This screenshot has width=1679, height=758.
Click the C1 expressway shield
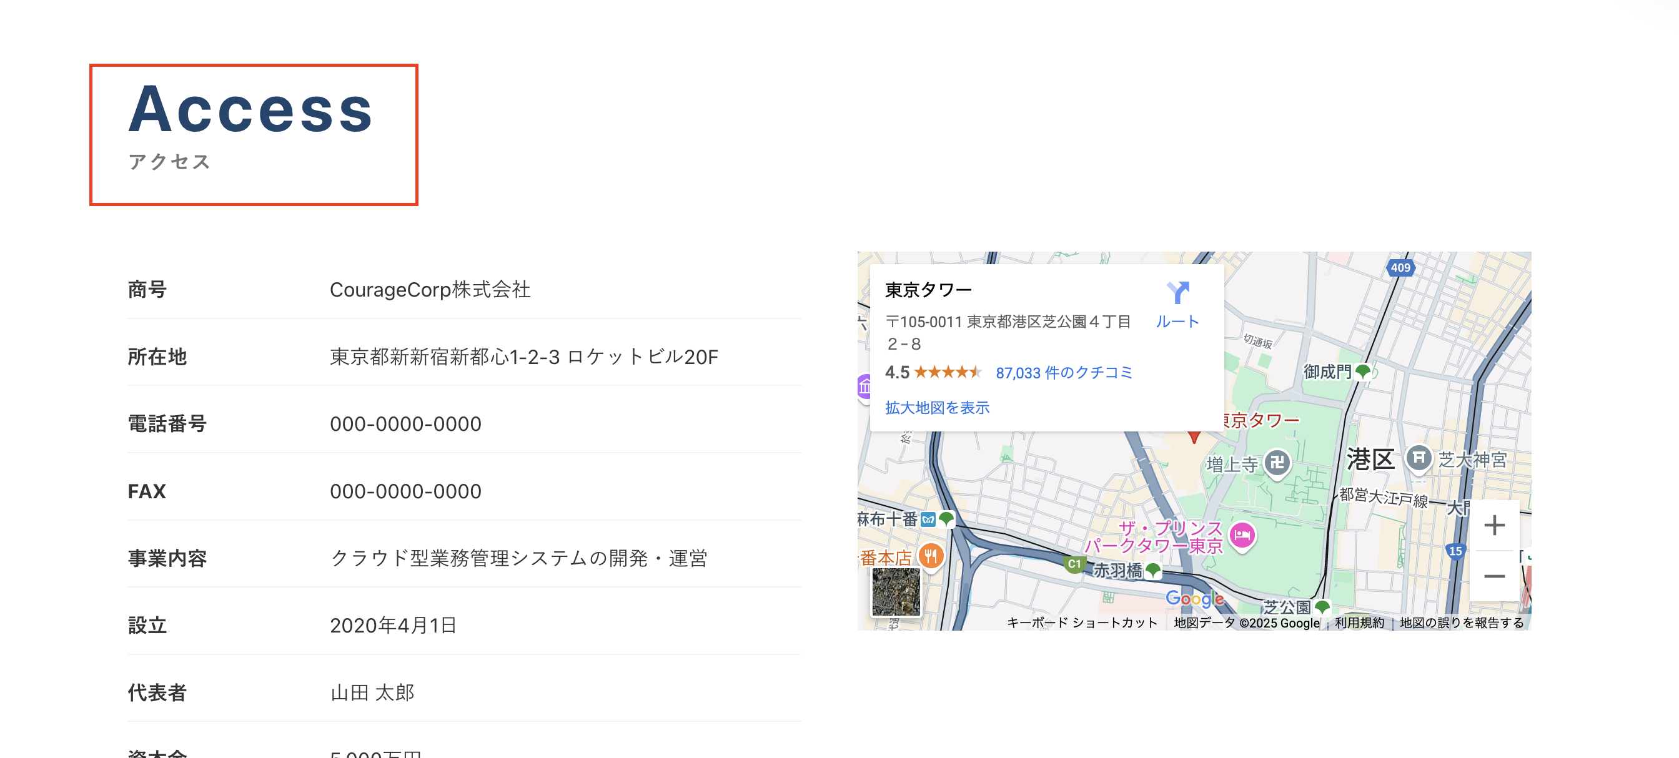point(1074,564)
